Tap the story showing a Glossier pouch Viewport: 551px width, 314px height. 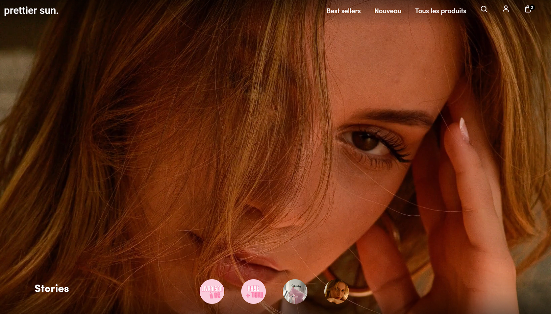click(x=295, y=291)
